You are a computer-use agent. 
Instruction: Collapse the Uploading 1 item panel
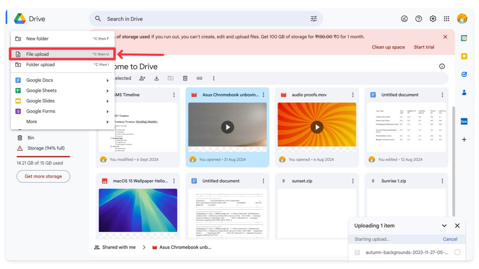tap(444, 226)
